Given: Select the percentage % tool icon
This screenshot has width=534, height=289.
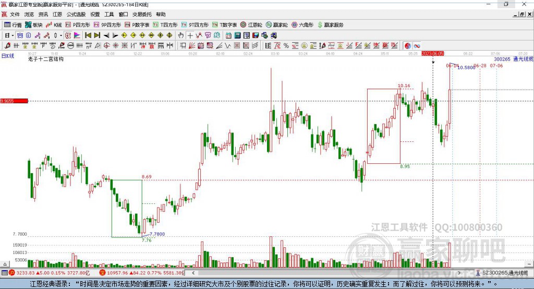Looking at the screenshot, I should click(x=286, y=46).
